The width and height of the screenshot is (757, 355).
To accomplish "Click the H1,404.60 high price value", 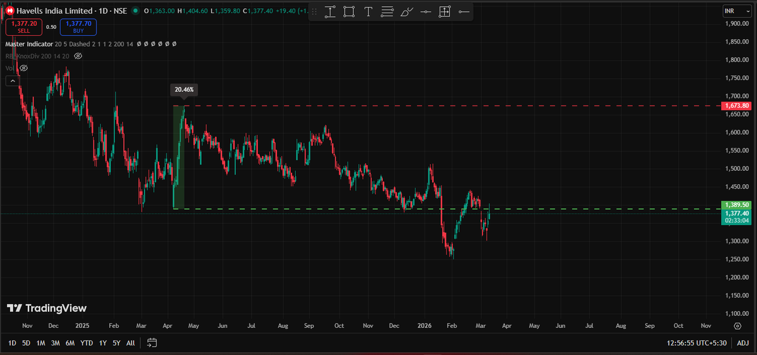I will point(192,11).
